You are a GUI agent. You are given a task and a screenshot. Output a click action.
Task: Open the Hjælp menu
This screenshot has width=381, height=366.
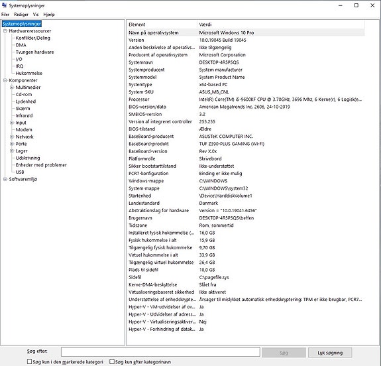click(49, 15)
